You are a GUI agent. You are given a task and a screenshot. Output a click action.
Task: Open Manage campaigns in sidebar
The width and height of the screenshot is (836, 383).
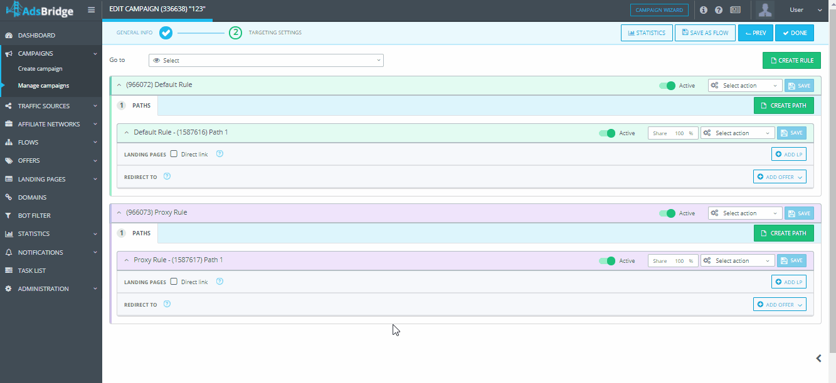click(43, 86)
